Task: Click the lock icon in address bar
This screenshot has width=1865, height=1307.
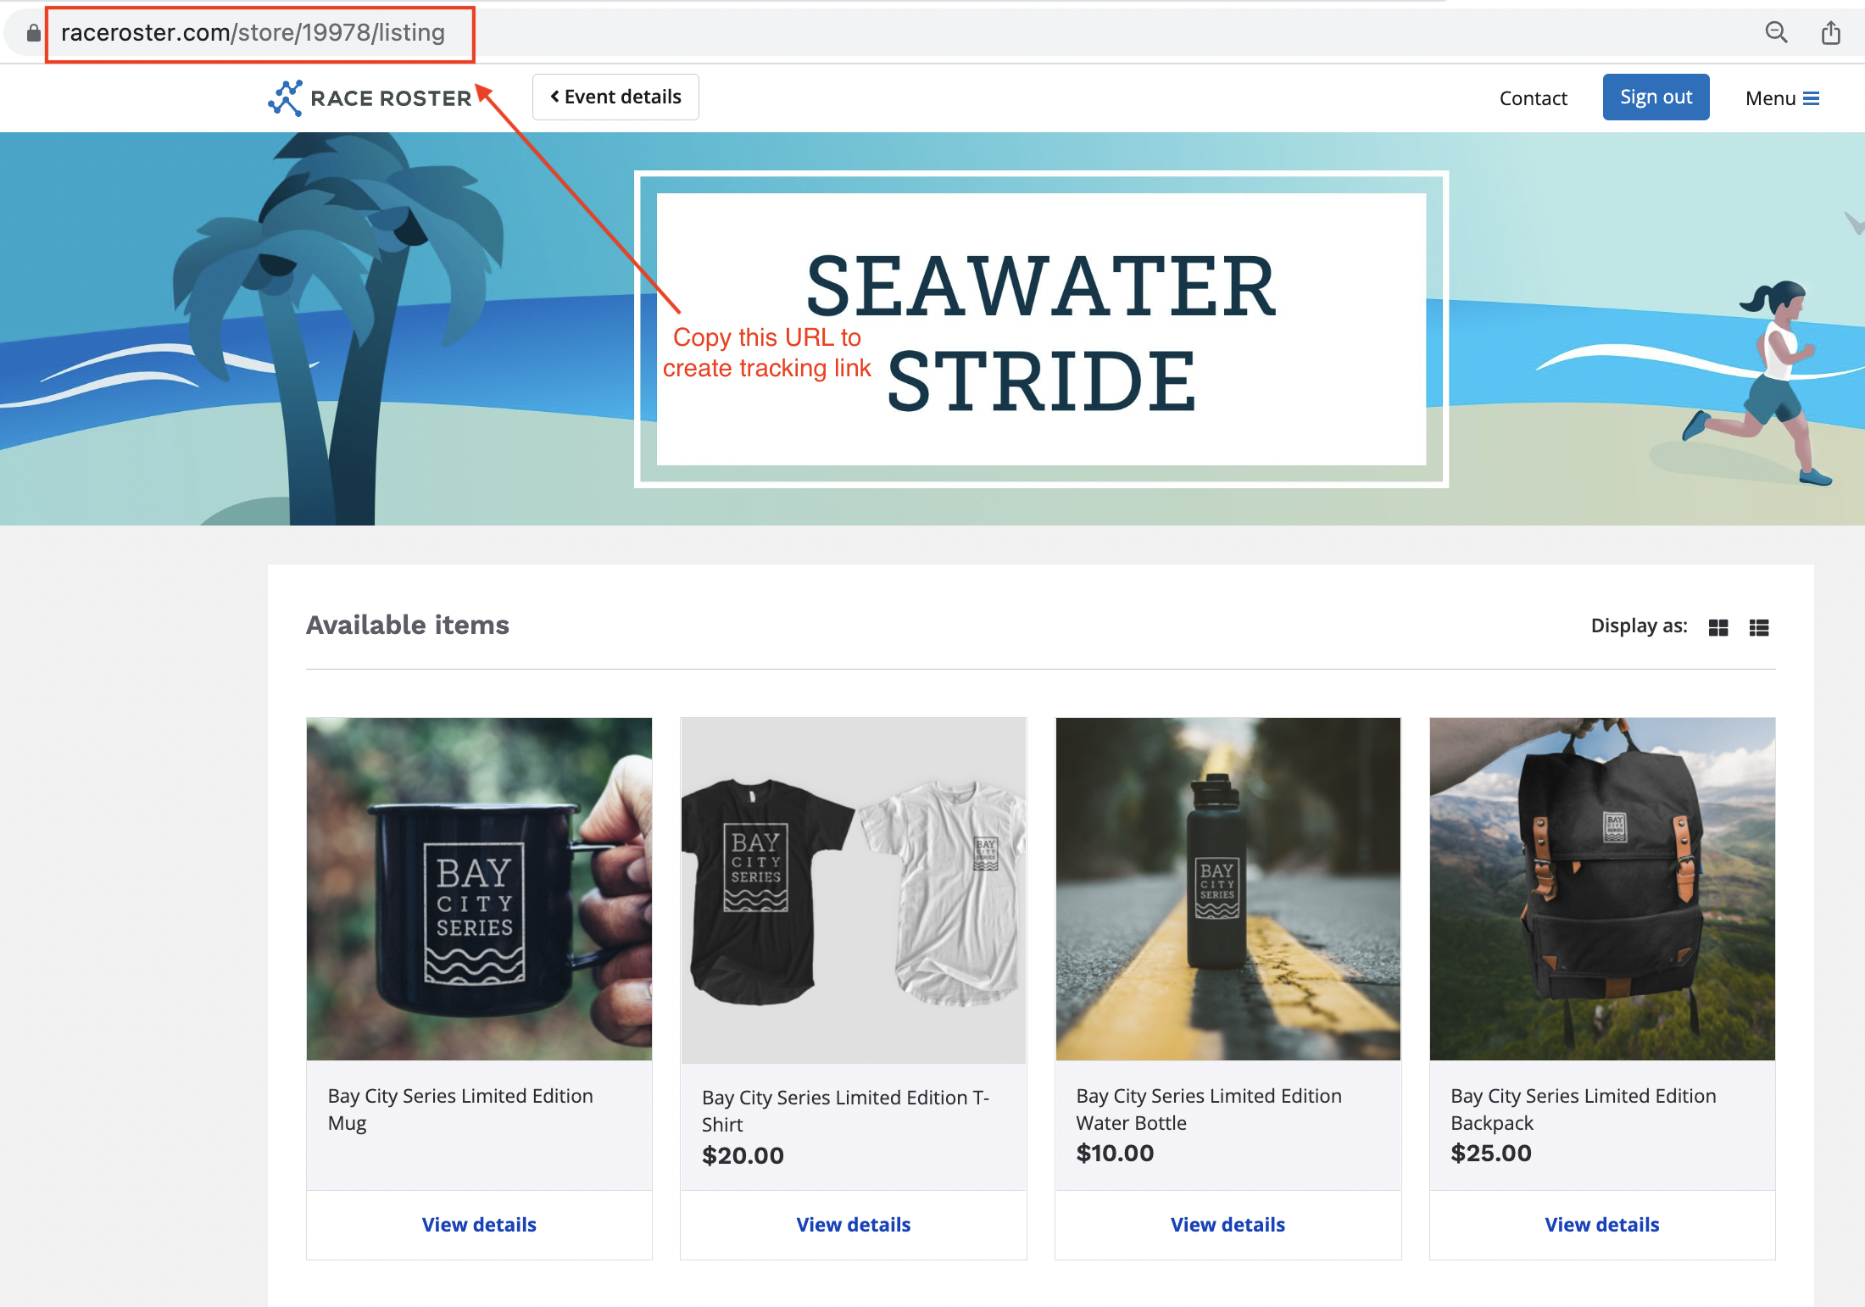Action: pos(33,33)
